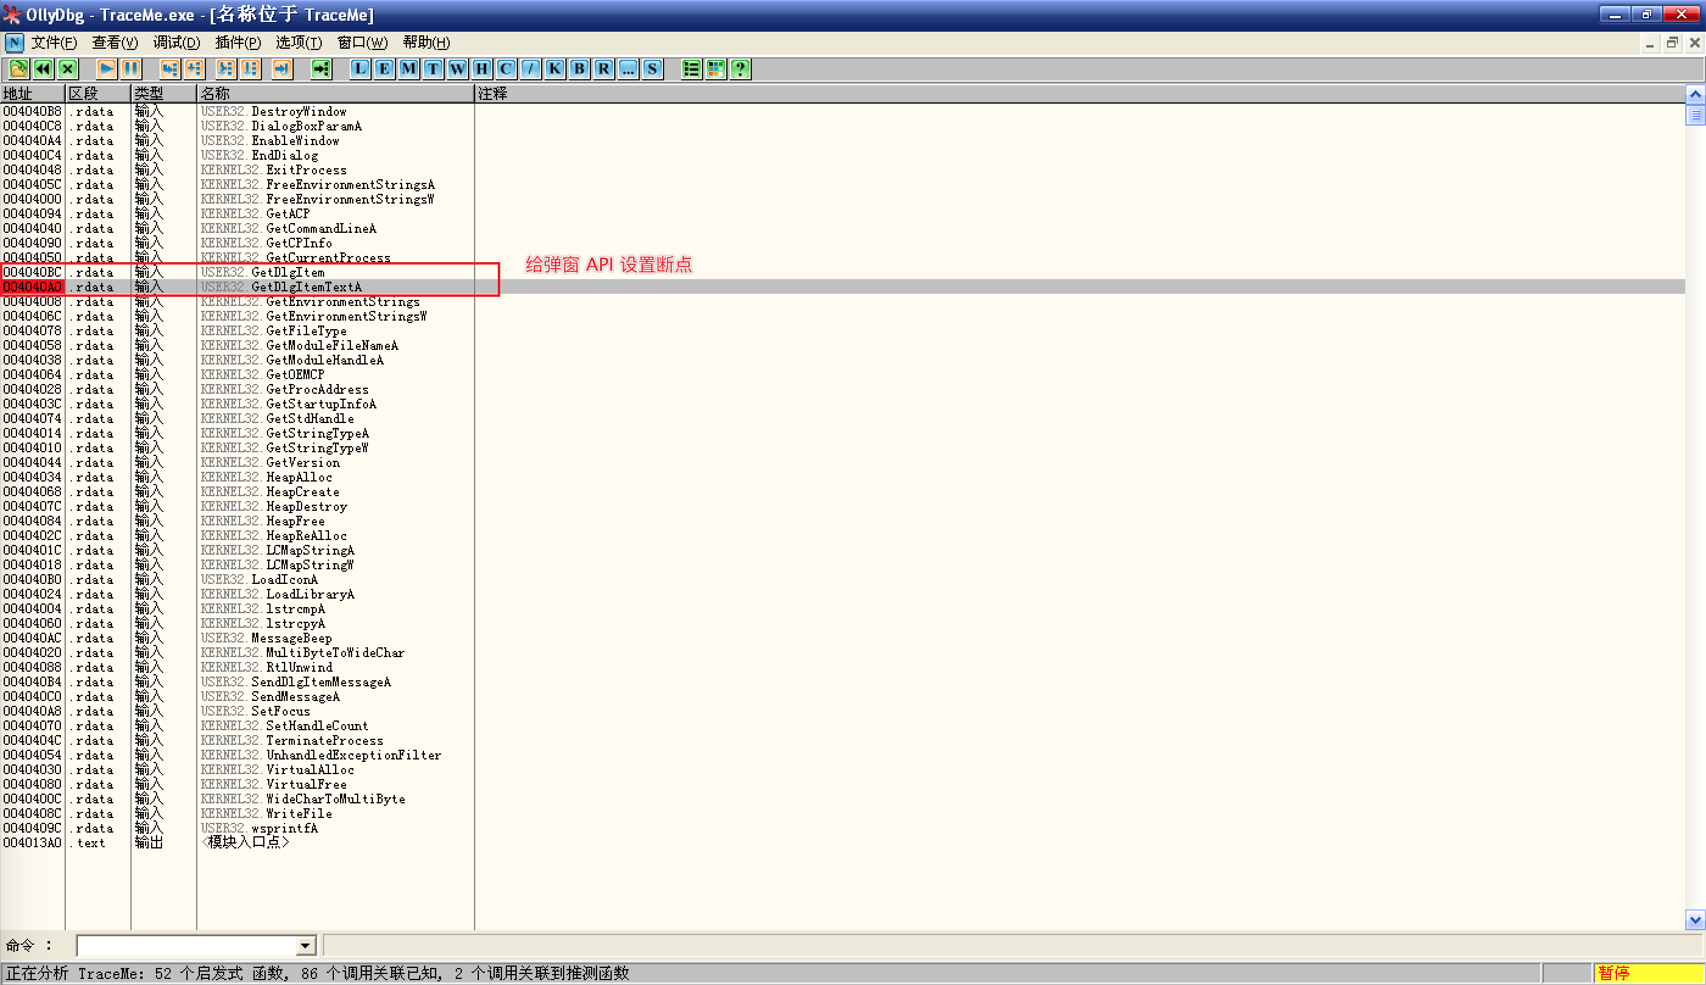Sort by the 名称 column header

334,93
